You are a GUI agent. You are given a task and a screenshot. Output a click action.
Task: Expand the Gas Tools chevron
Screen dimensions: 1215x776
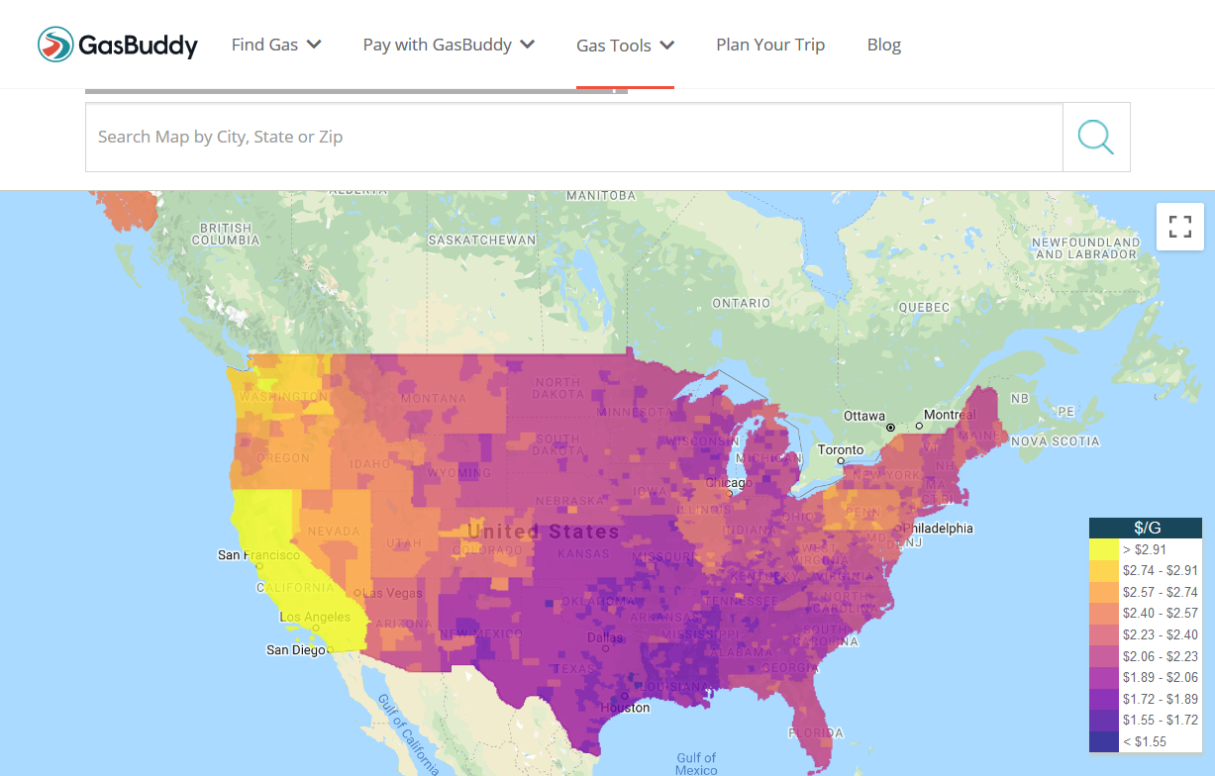point(667,45)
